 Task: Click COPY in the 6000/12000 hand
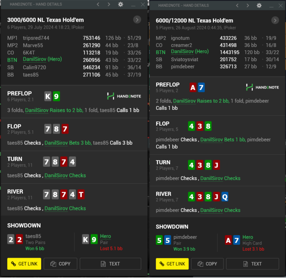tap(207, 264)
